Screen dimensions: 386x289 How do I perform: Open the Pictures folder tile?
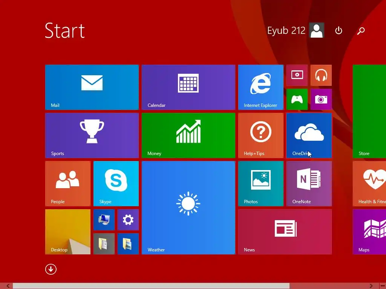pyautogui.click(x=128, y=244)
